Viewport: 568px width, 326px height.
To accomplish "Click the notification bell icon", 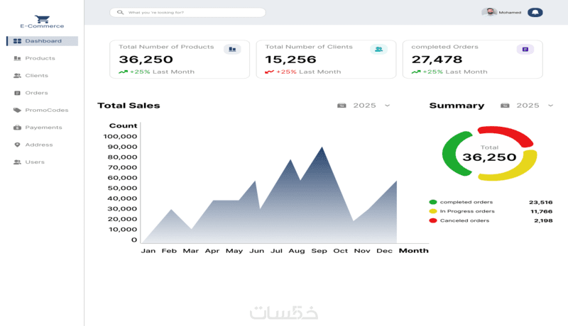I will (535, 12).
